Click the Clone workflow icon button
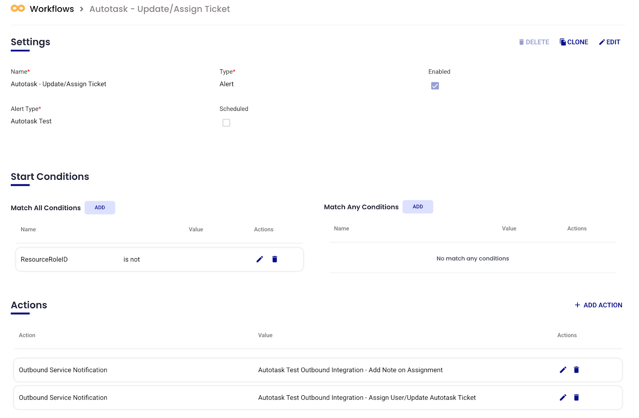639x418 pixels. [x=574, y=42]
